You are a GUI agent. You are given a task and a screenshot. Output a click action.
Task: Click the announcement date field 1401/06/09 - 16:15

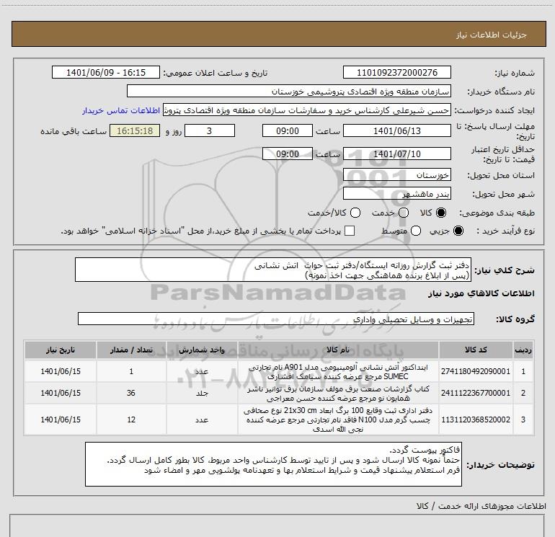coord(106,72)
